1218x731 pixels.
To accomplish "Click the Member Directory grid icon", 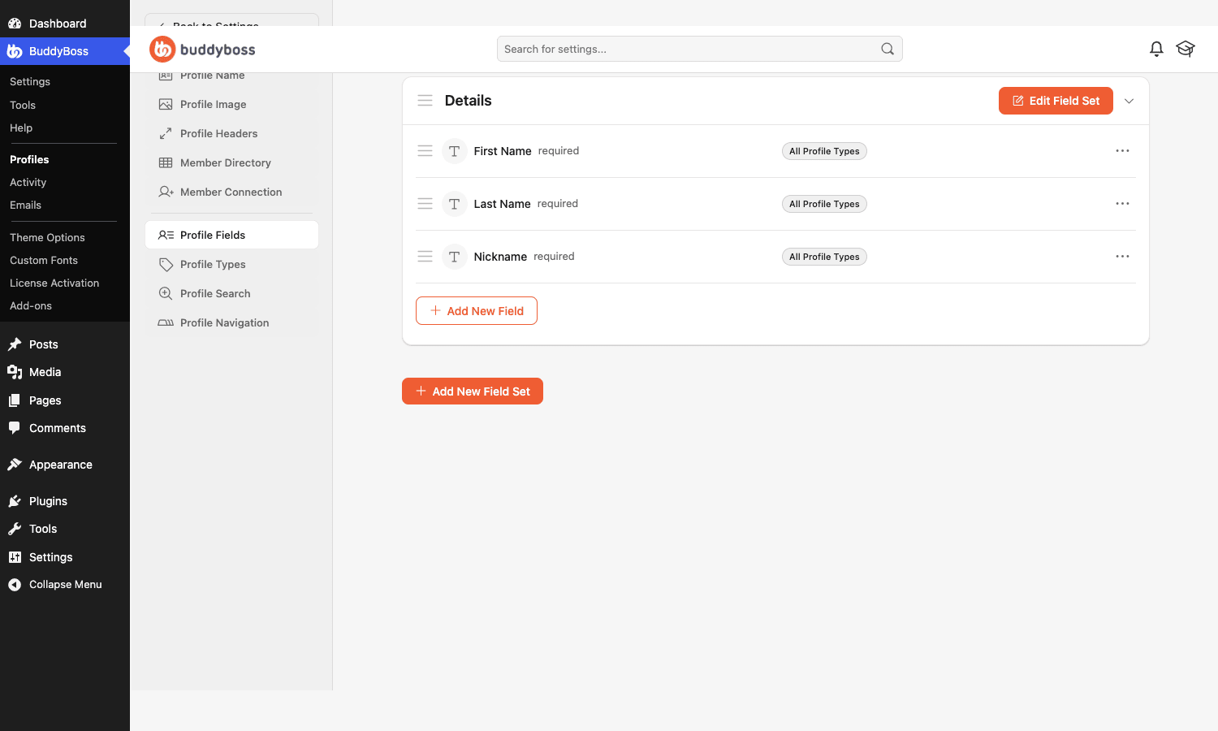I will pyautogui.click(x=166, y=162).
